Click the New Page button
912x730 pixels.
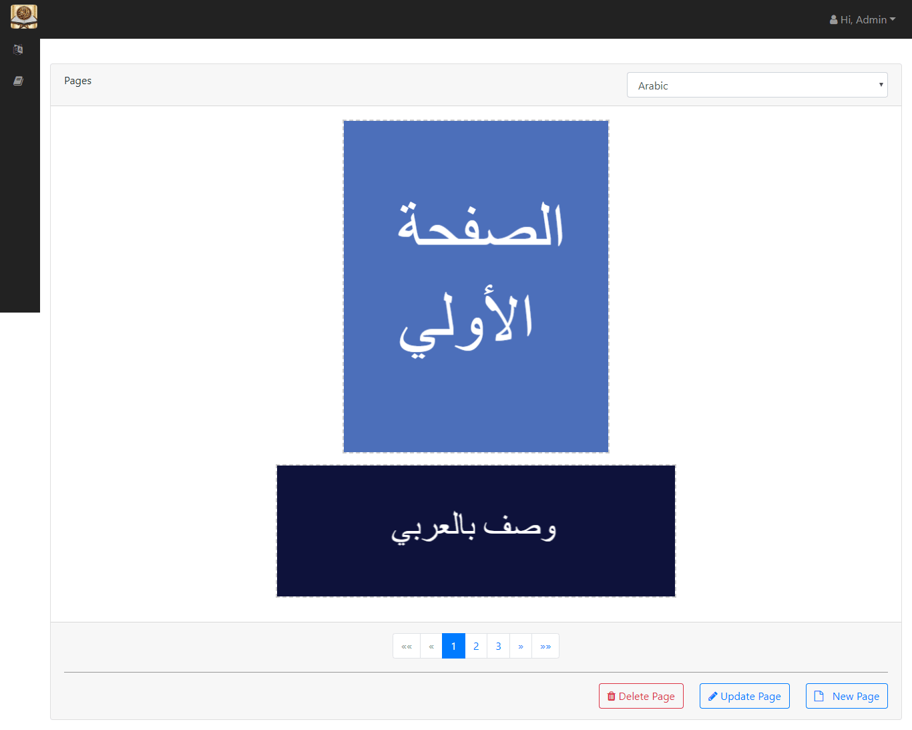pyautogui.click(x=847, y=696)
